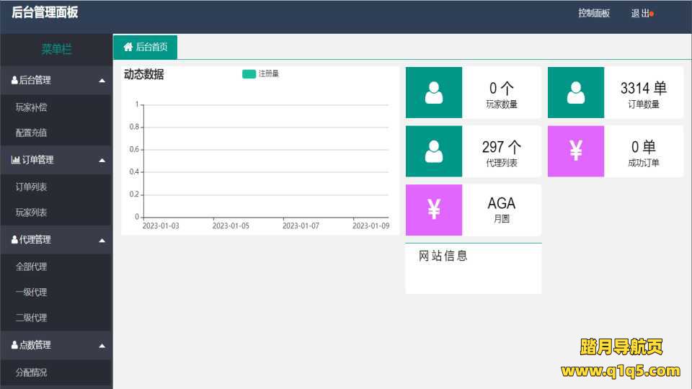Collapse the 后台管理 menu section arrow
Screen dimensions: 692x389
(x=102, y=81)
